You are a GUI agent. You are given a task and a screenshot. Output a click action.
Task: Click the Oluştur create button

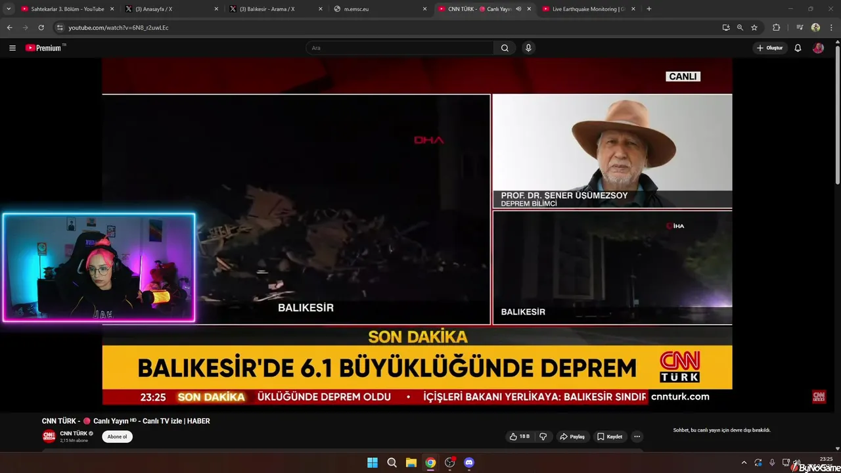[769, 48]
